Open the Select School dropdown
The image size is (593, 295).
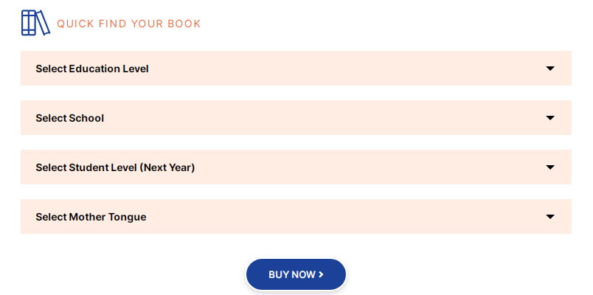point(296,117)
